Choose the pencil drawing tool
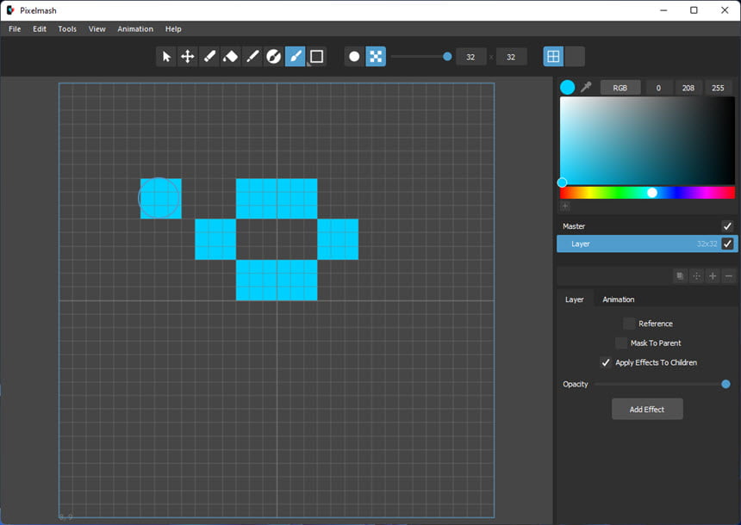The width and height of the screenshot is (741, 525). 209,57
